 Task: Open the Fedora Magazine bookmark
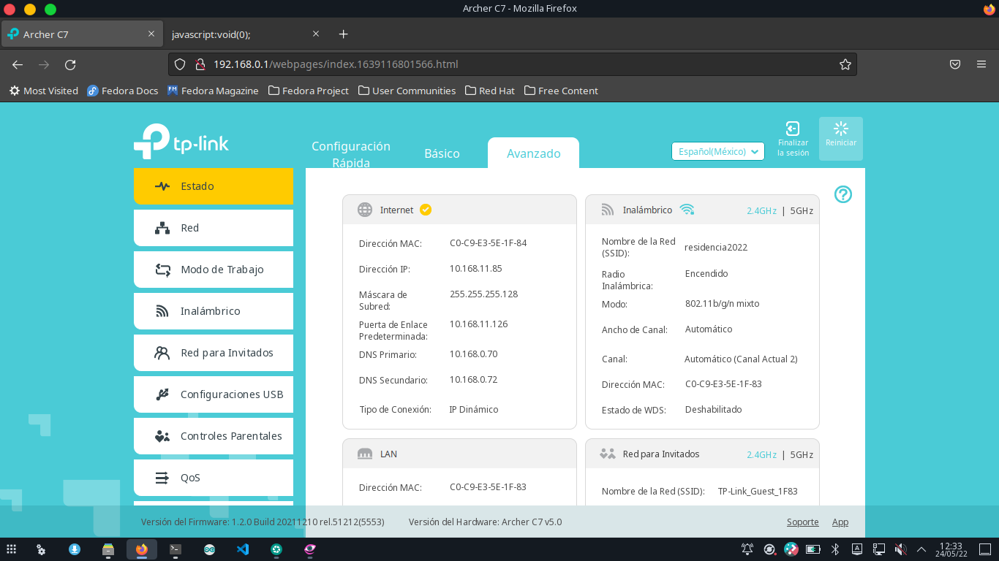[x=213, y=91]
